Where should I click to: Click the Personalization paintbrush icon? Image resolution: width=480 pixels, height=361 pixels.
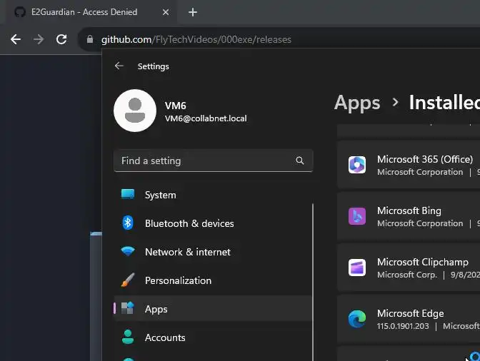pos(128,280)
